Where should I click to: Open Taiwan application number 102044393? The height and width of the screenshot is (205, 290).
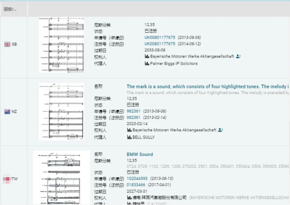(x=137, y=179)
